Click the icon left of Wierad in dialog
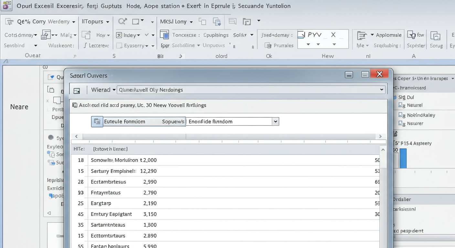This screenshot has height=248, width=455. (77, 90)
